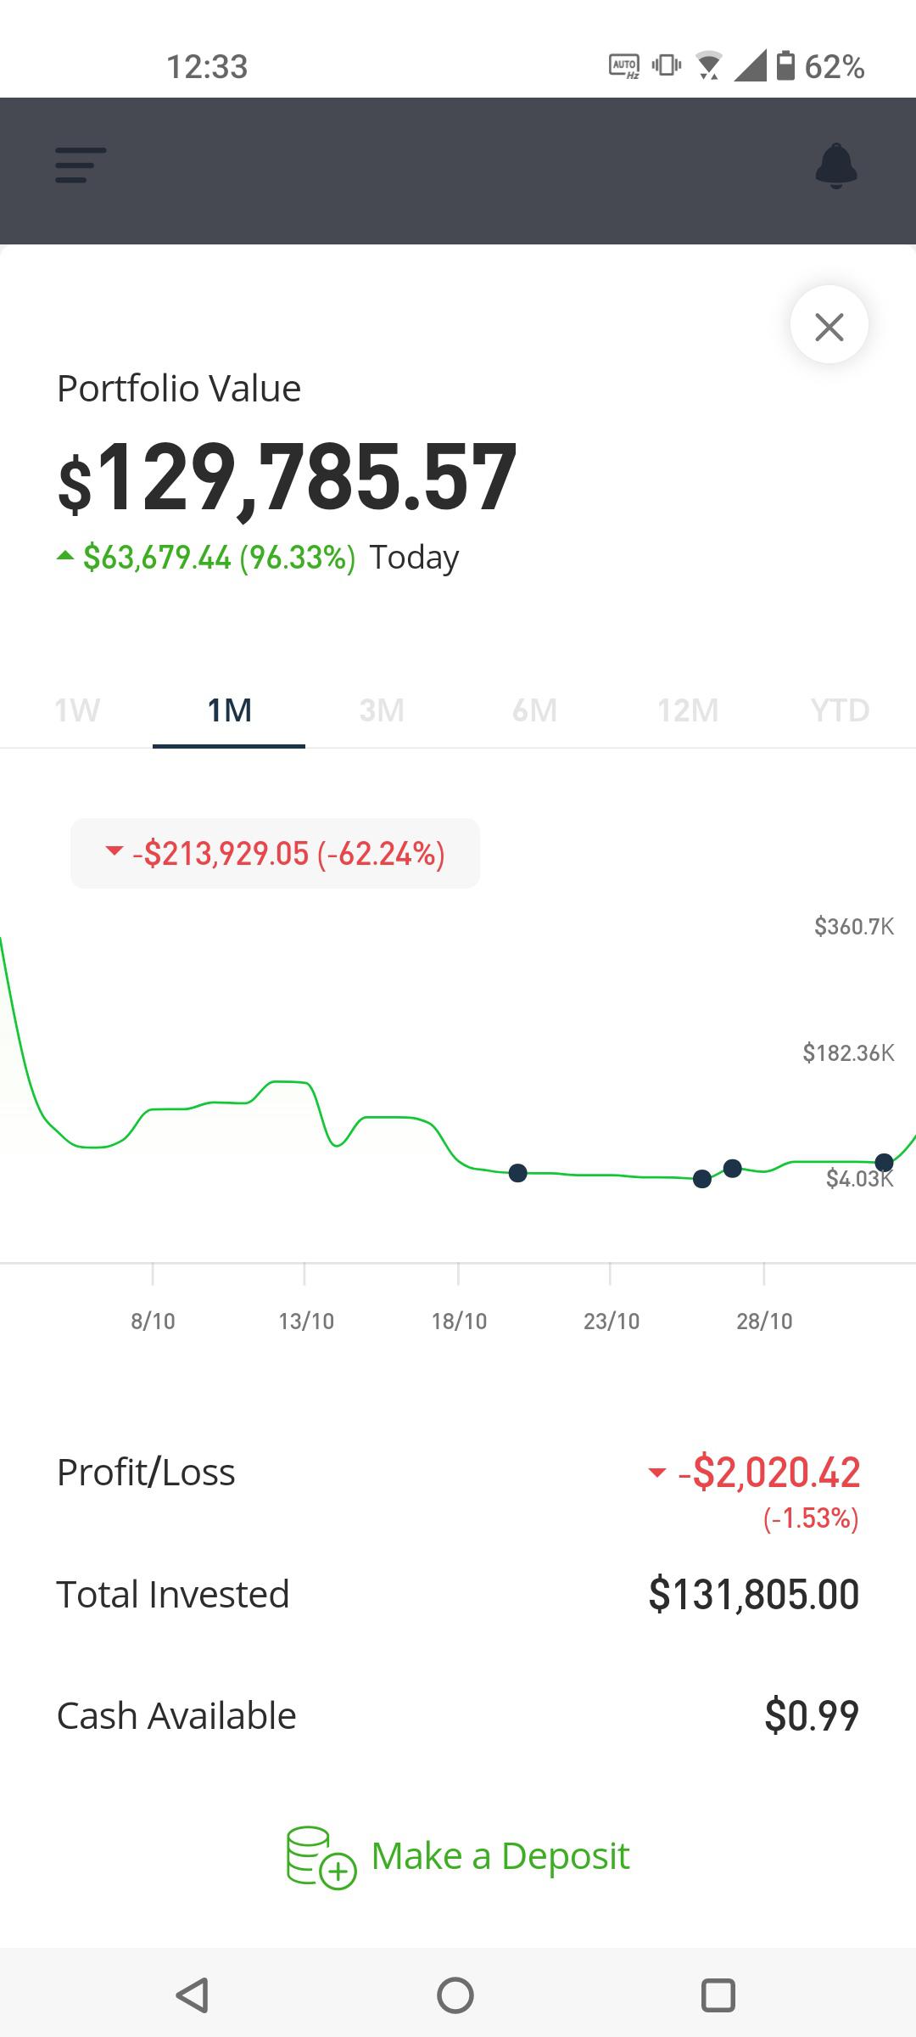The height and width of the screenshot is (2037, 916).
Task: Tap the deposit coins icon
Action: [x=320, y=1857]
